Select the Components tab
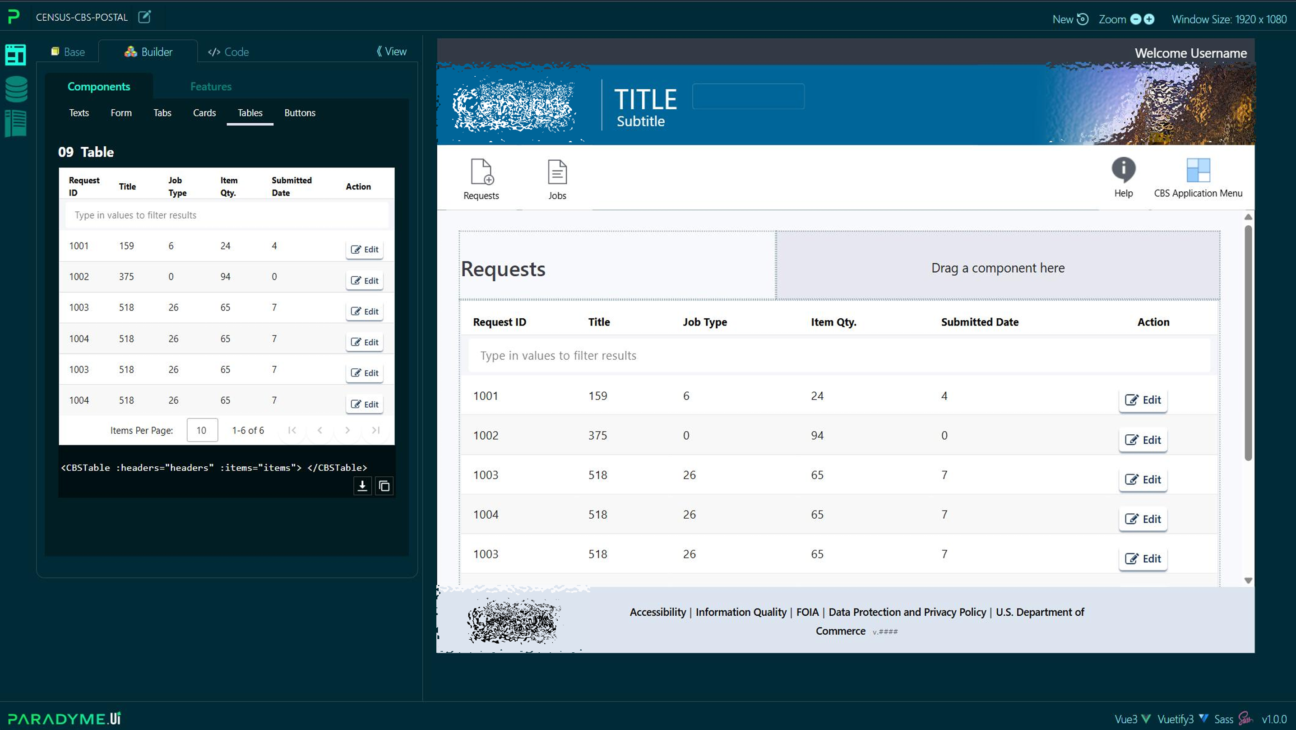 tap(99, 86)
